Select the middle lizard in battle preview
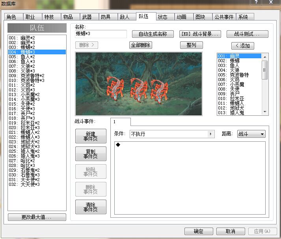Viewport: 281px width, 239px height. tap(139, 90)
